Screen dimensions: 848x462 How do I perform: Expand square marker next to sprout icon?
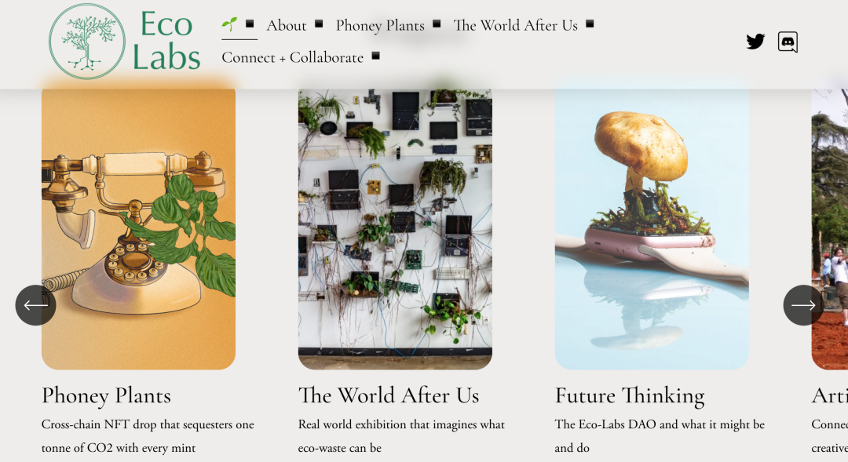[250, 24]
